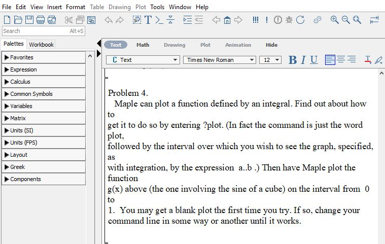Viewport: 385px width, 244px height.
Task: Undo the last action
Action: click(x=108, y=20)
